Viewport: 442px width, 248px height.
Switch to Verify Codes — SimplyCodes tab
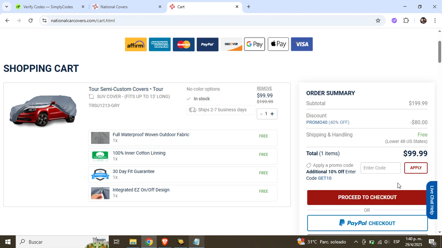[x=47, y=7]
